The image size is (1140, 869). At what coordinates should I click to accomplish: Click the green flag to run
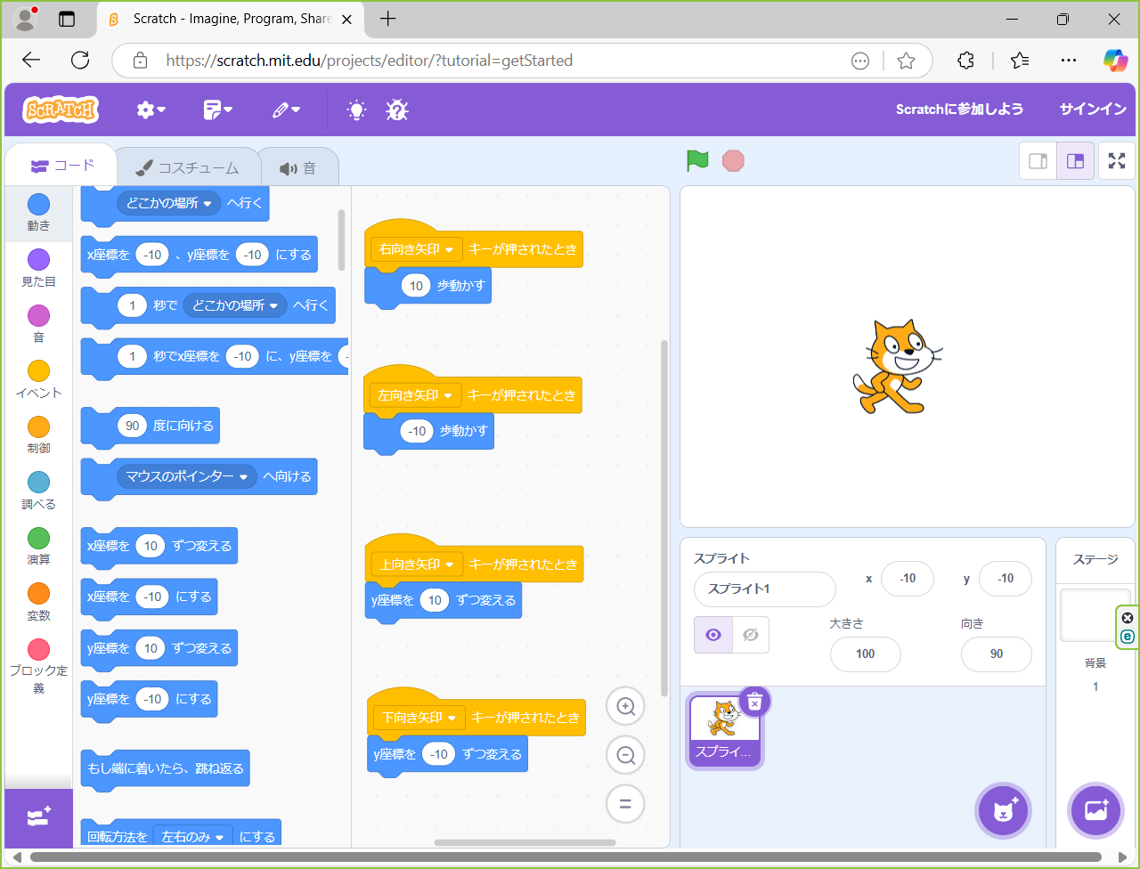pos(697,161)
